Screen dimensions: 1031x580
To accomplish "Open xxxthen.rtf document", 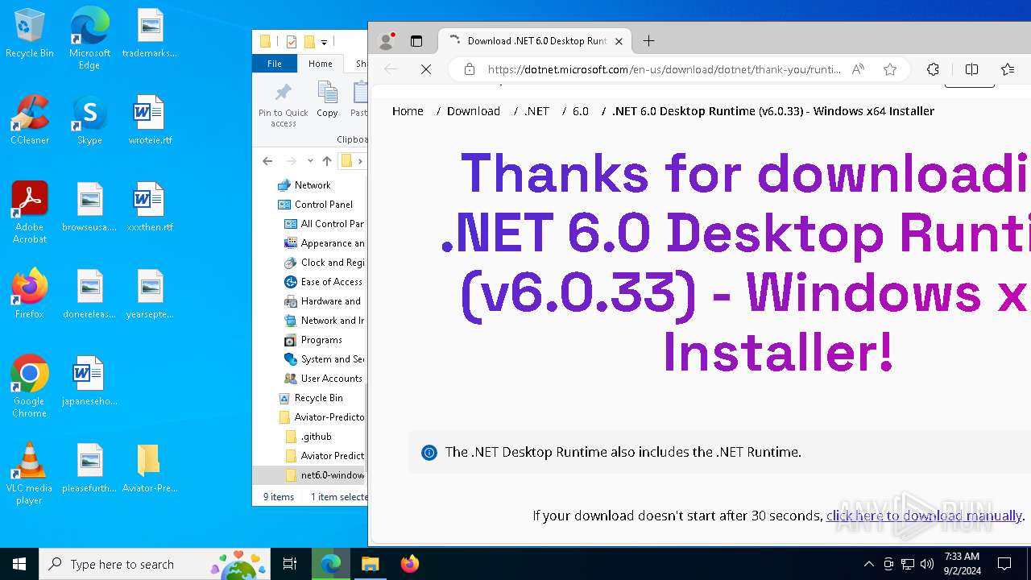I will click(150, 207).
